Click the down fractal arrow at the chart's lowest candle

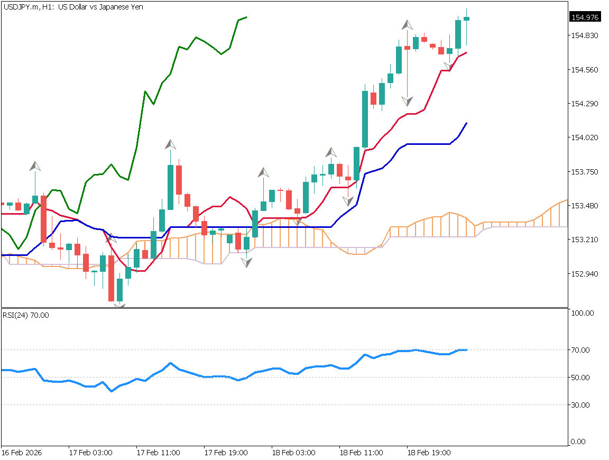119,305
